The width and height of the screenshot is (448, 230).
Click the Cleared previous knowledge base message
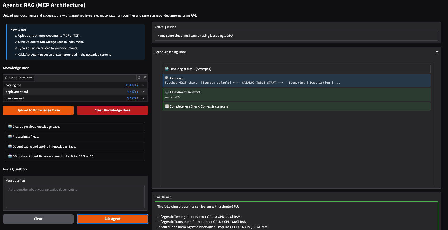[x=75, y=127]
